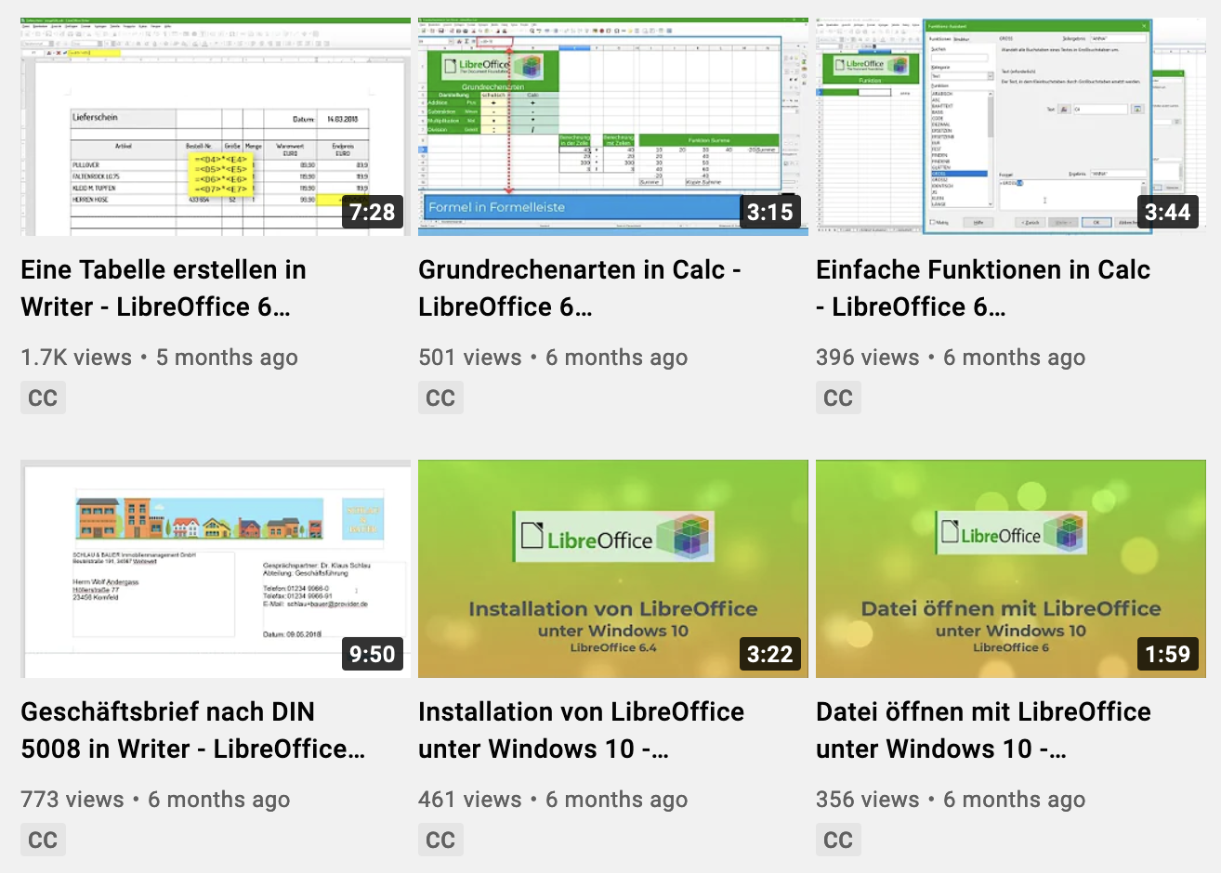Click '461 views • 6 months ago' text
This screenshot has width=1221, height=873.
pyautogui.click(x=553, y=800)
